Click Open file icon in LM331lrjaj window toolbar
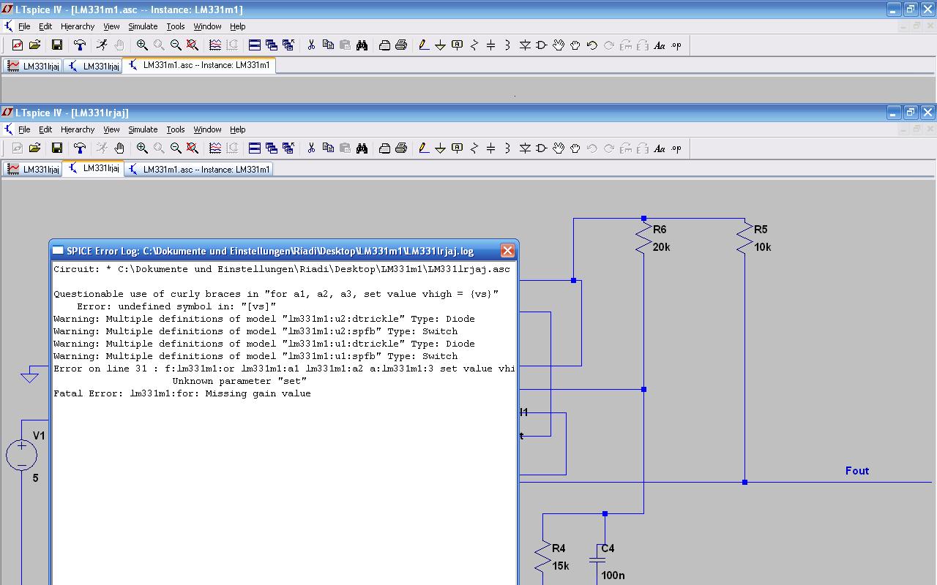Screen dimensions: 937x585 pyautogui.click(x=34, y=148)
